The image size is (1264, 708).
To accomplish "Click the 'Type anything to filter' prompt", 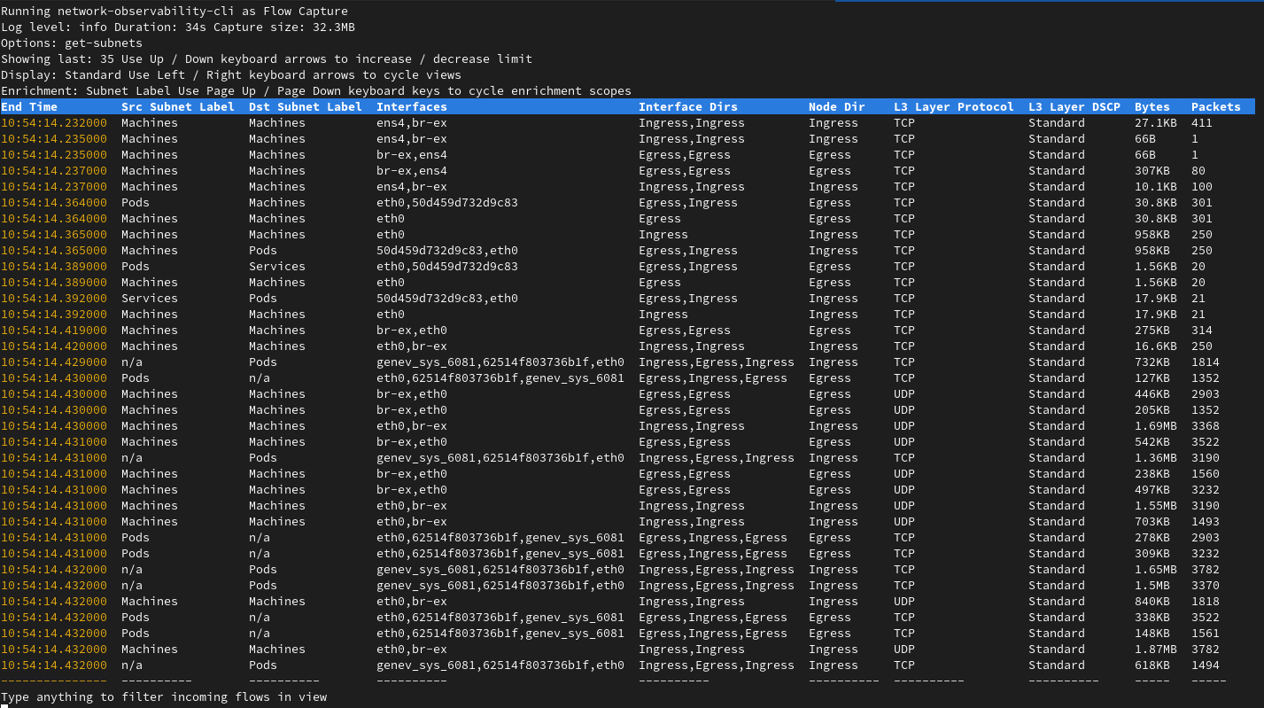I will tap(164, 696).
